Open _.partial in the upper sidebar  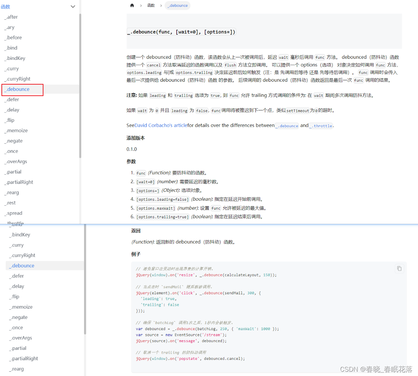click(13, 172)
